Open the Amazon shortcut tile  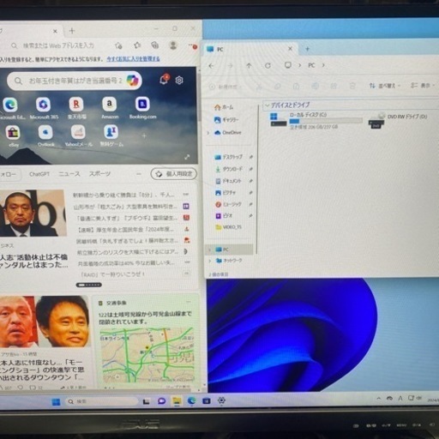coord(110,107)
